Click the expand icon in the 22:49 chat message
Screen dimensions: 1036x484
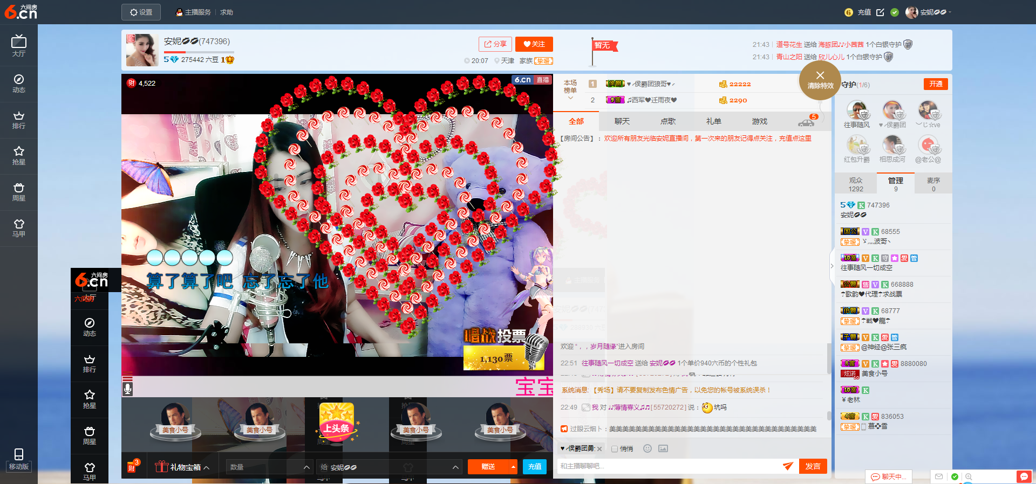pos(586,407)
